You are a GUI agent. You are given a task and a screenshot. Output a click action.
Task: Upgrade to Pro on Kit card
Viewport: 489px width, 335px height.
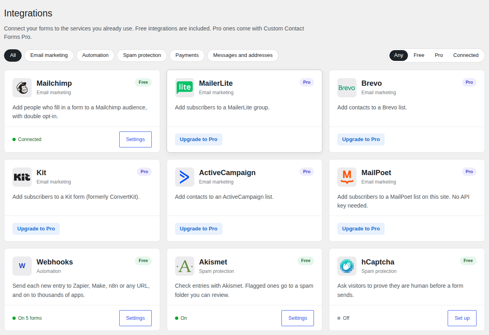(x=36, y=229)
